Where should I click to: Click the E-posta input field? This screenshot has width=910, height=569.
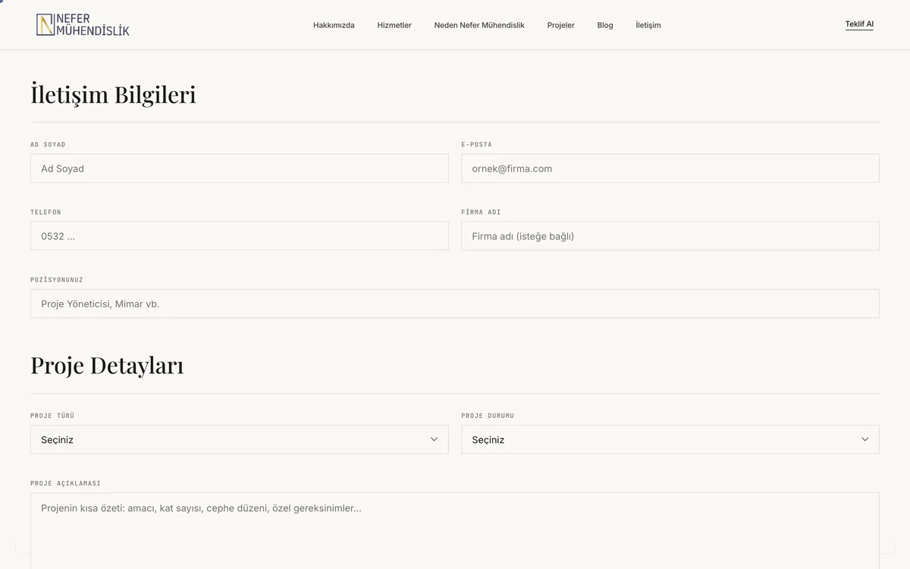pos(670,168)
